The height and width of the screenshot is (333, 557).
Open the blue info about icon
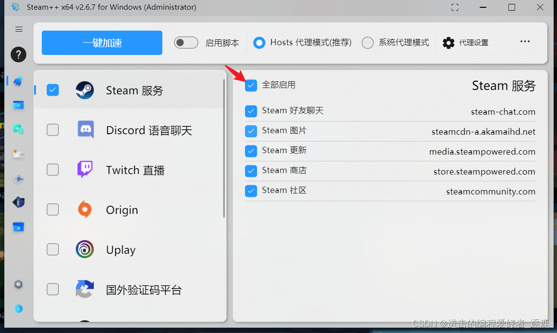(18, 309)
